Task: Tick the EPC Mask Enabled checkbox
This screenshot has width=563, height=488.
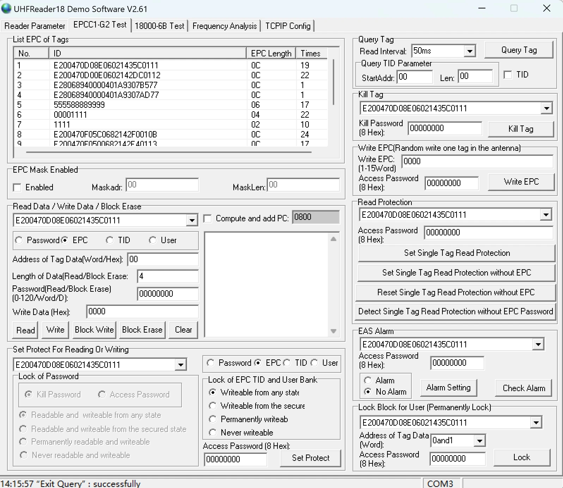Action: [x=17, y=187]
